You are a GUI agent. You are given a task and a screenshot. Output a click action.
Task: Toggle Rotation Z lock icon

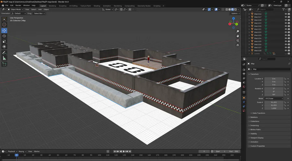click(x=285, y=95)
